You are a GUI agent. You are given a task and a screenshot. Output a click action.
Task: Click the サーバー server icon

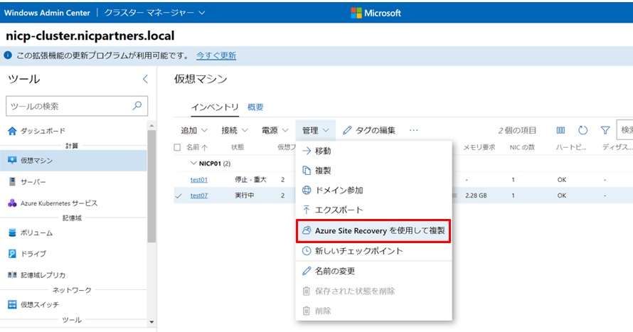click(x=12, y=181)
